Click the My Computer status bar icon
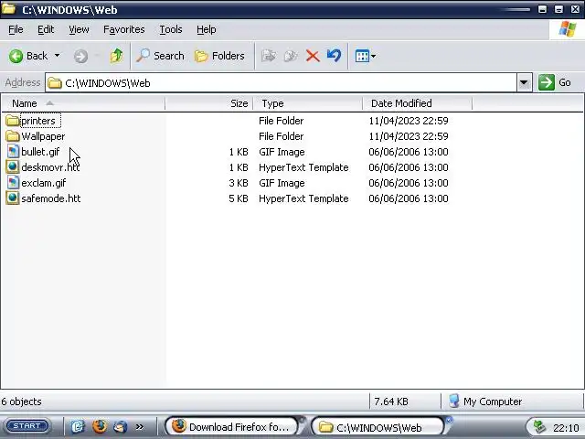This screenshot has height=439, width=585. tap(454, 402)
